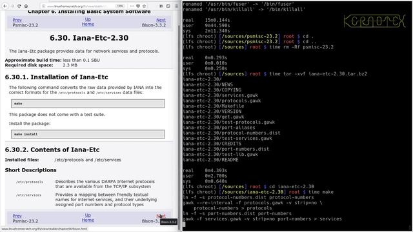Click terminal line 'time rm -Rf psmisc-23.2'
Viewport: 413px width, 232px height.
pyautogui.click(x=301, y=47)
